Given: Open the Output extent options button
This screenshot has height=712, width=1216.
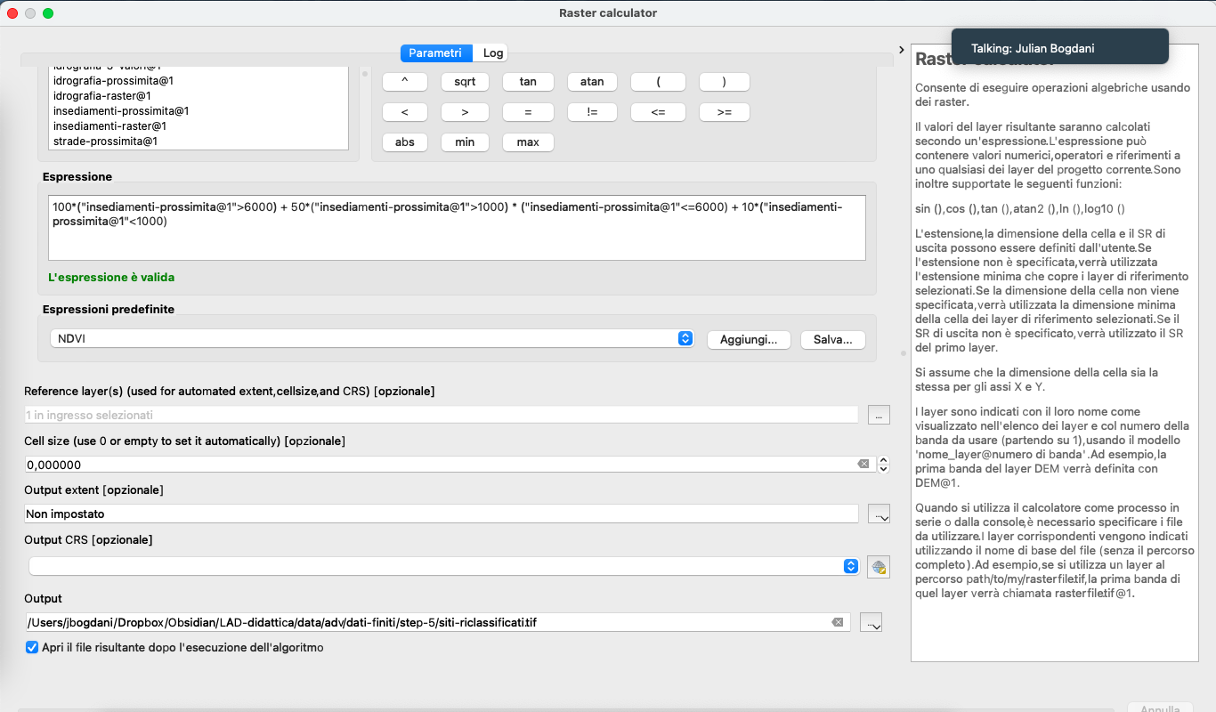Looking at the screenshot, I should (x=879, y=514).
